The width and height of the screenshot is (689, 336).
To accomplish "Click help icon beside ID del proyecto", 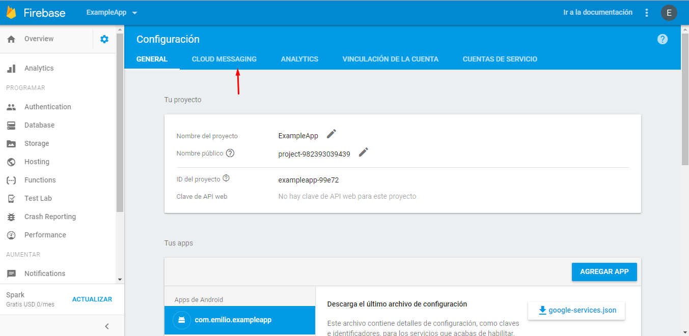I will pos(226,178).
